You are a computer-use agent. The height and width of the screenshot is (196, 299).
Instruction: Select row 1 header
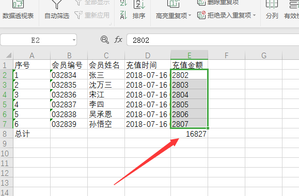(6, 65)
